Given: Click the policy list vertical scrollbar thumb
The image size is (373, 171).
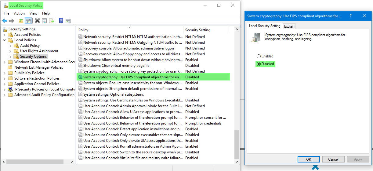Looking at the screenshot, I should (x=237, y=144).
